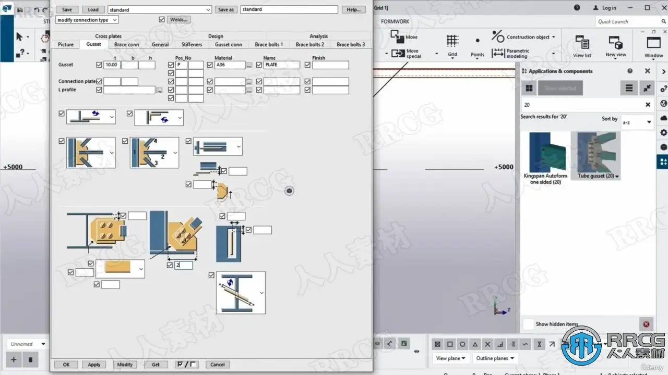Open the Stiffeners tab
Screen dimensions: 668x375
[192, 44]
